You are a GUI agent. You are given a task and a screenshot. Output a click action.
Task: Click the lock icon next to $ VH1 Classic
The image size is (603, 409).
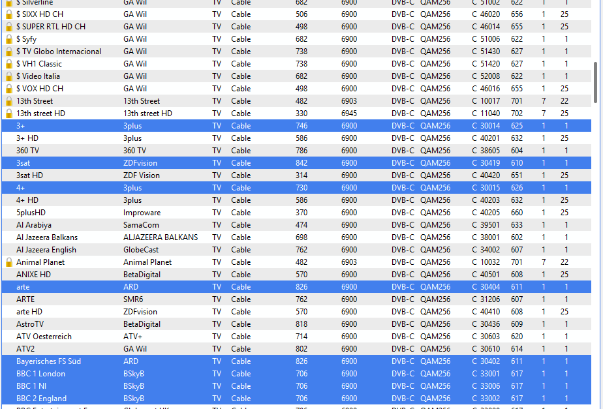(x=9, y=64)
